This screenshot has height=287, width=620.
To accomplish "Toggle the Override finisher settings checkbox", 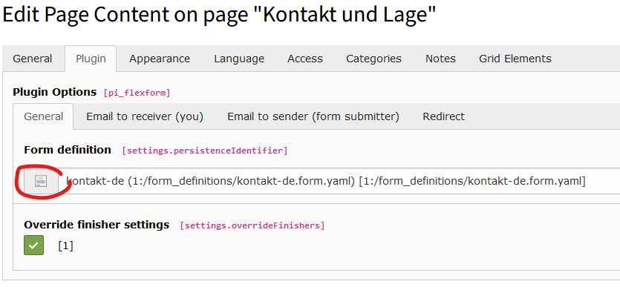I will (x=33, y=245).
